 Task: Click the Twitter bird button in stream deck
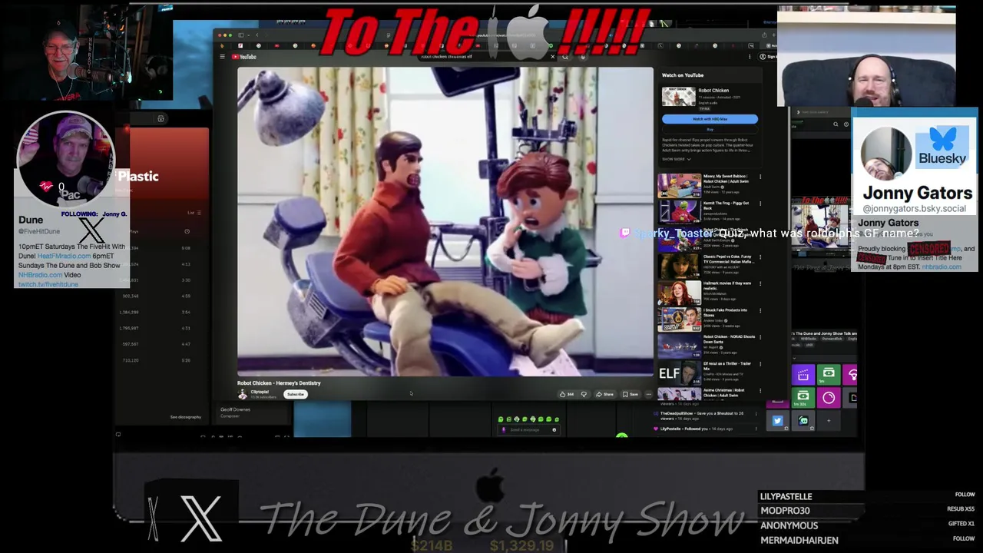tap(777, 421)
